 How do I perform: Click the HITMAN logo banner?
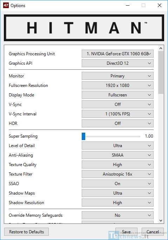click(84, 28)
